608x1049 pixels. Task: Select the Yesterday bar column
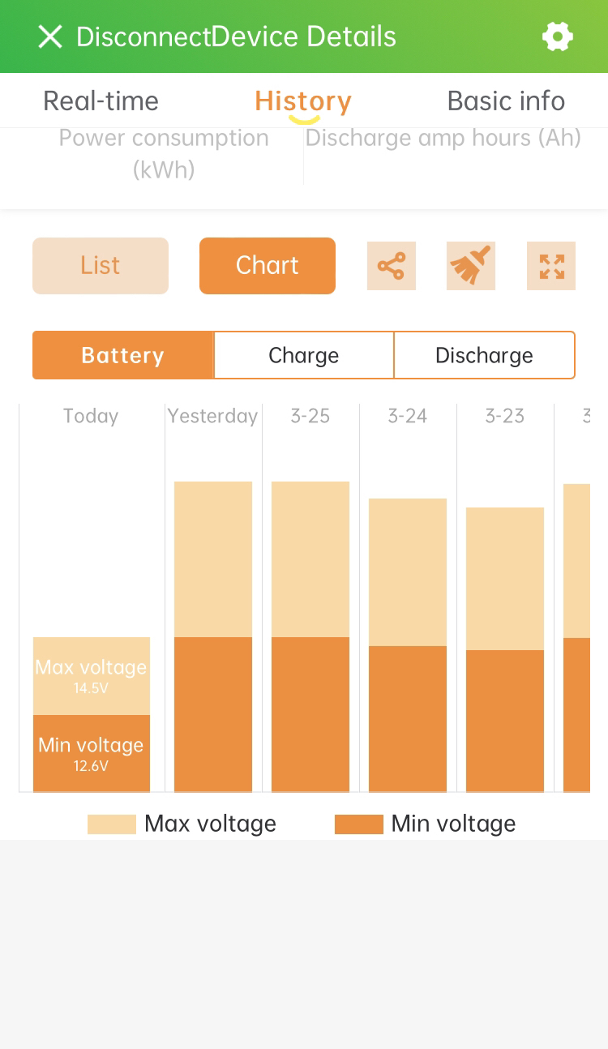tap(213, 636)
